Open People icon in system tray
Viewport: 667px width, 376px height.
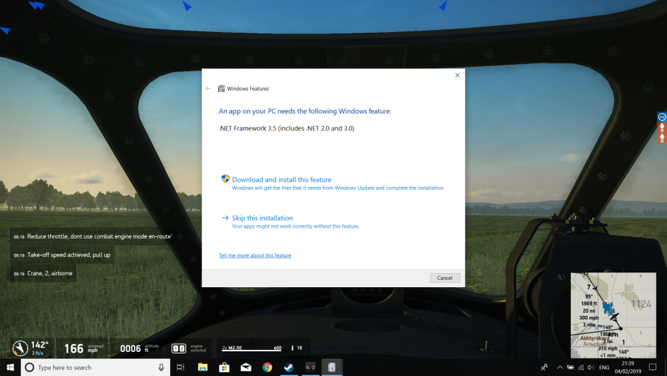pyautogui.click(x=544, y=367)
